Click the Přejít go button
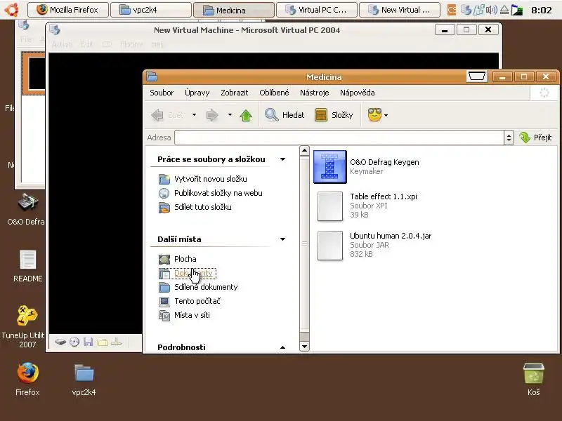The width and height of the screenshot is (562, 421). 536,138
